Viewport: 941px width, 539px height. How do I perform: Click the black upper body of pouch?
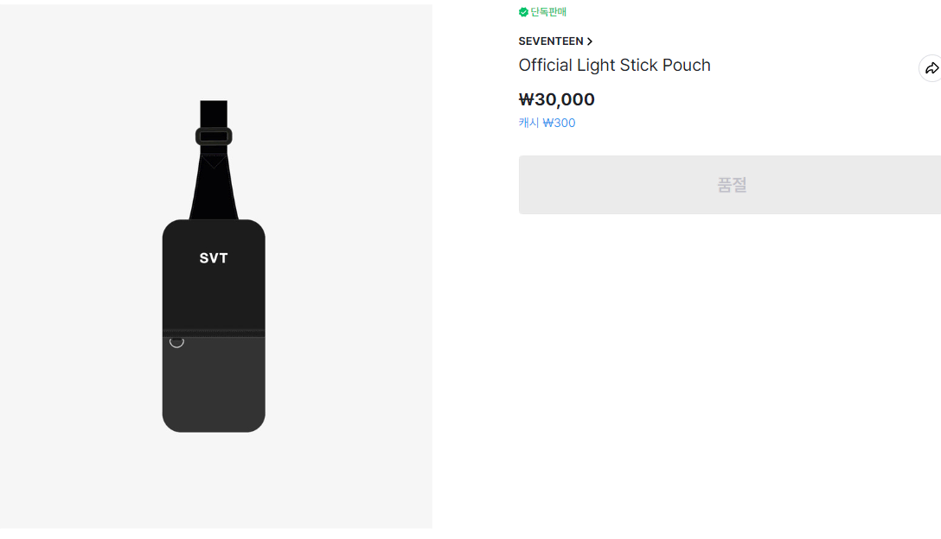(214, 294)
